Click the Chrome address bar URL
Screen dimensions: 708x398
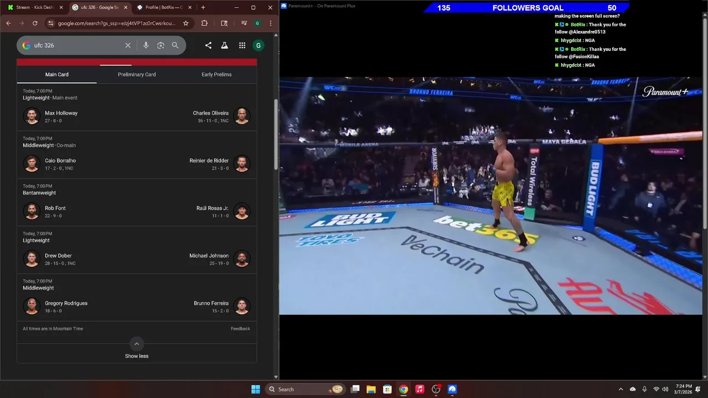click(x=117, y=23)
